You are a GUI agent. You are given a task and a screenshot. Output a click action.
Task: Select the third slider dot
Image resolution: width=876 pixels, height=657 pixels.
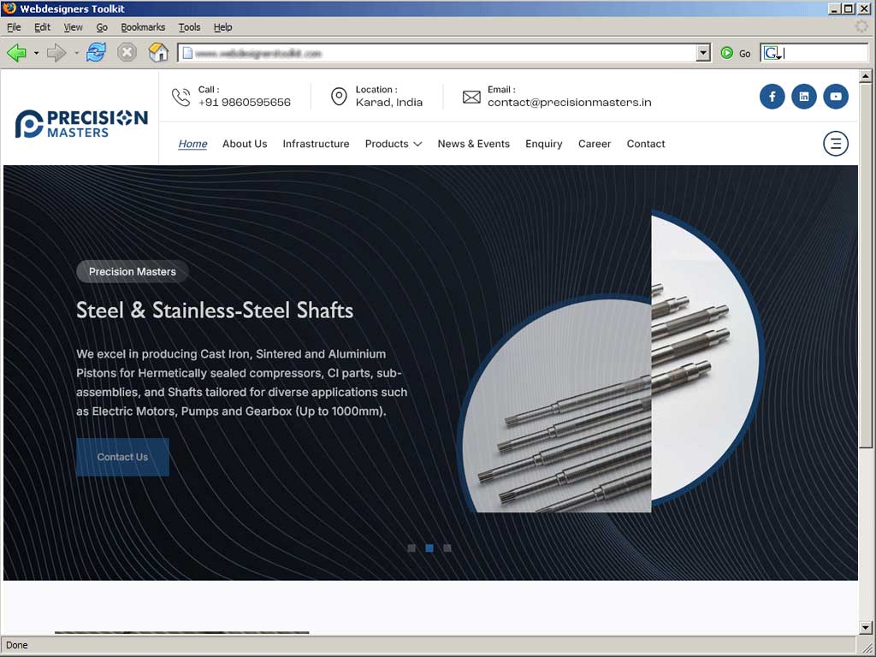coord(447,548)
